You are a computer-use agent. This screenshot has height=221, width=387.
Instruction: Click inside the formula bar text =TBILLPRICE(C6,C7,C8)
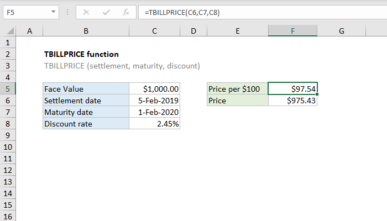click(x=182, y=12)
